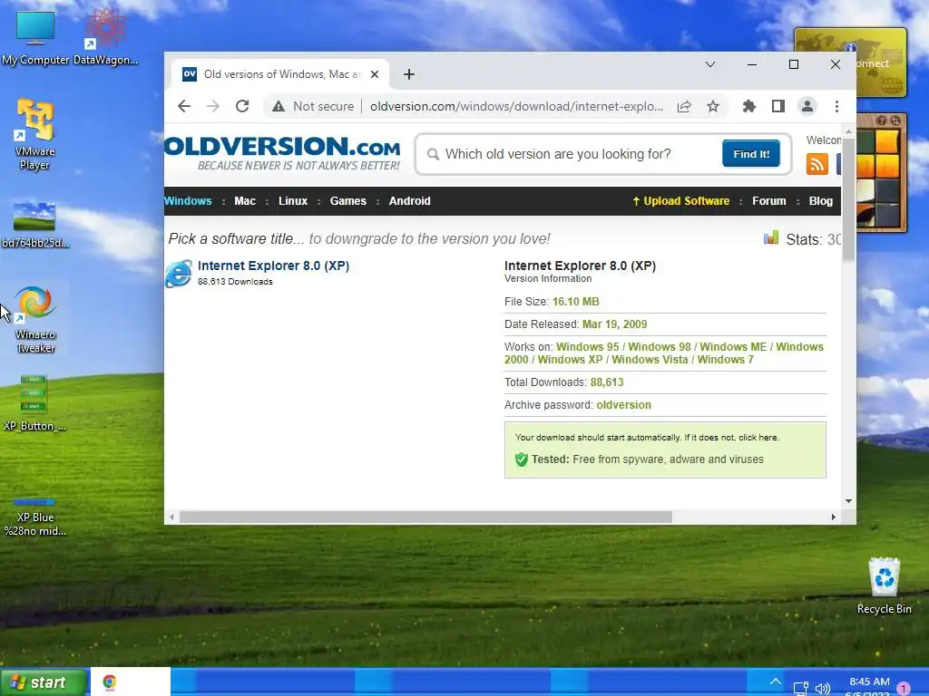
Task: Click the orange RSS feed icon
Action: (817, 163)
